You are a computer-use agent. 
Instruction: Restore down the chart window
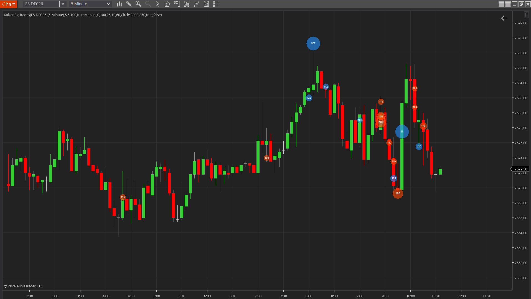click(521, 4)
